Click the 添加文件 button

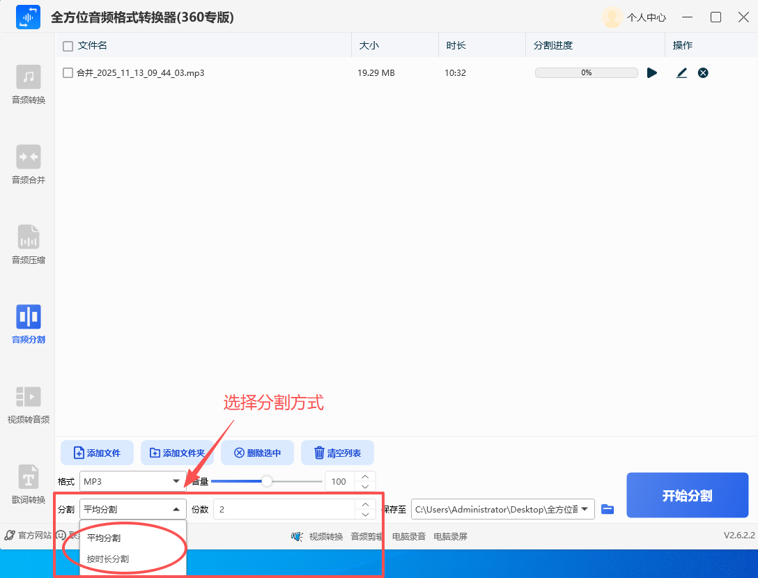(x=97, y=453)
